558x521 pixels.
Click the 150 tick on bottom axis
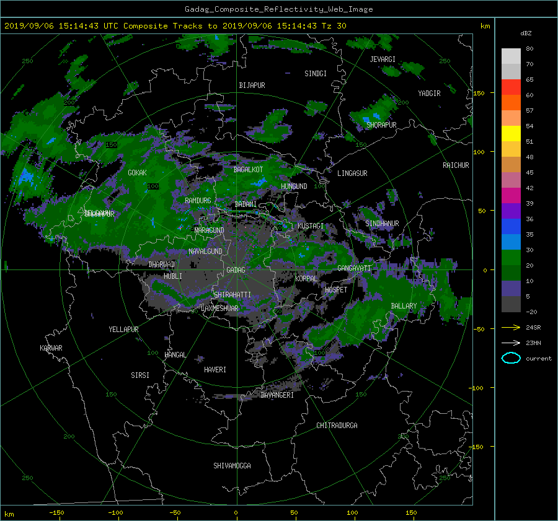point(411,513)
